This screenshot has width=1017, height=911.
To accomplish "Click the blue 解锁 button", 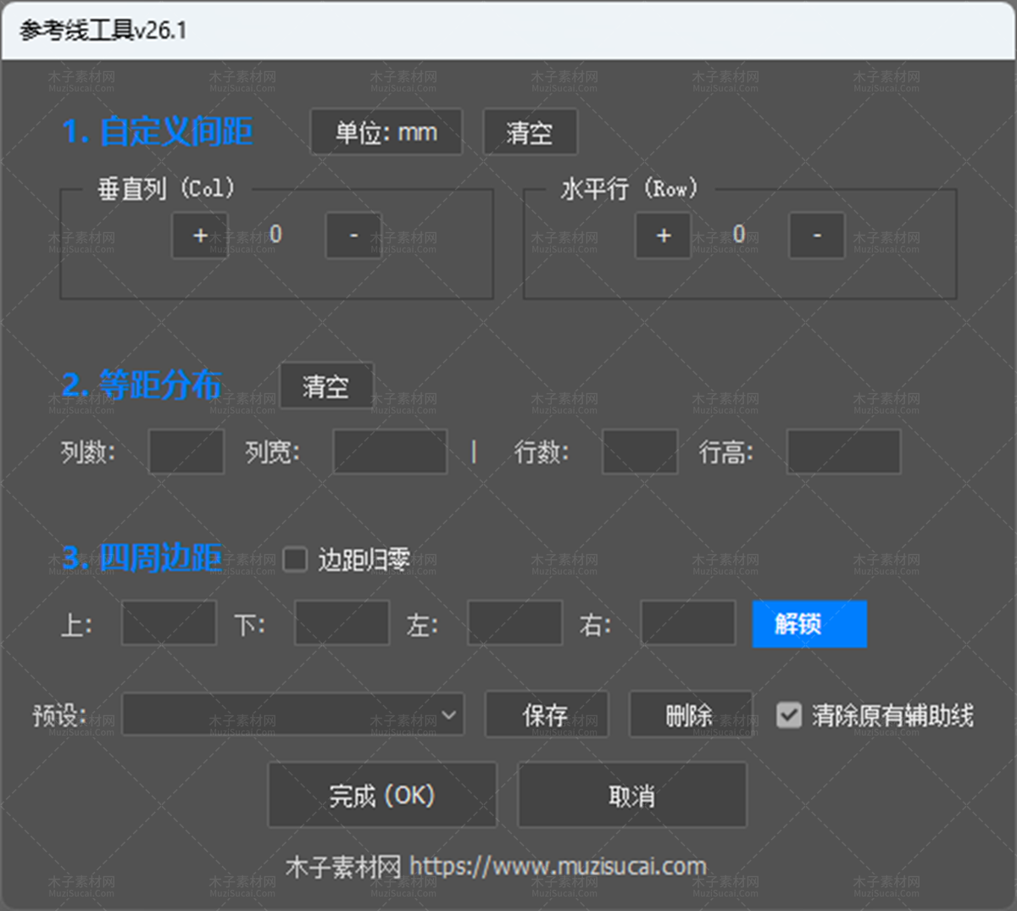I will [x=809, y=624].
